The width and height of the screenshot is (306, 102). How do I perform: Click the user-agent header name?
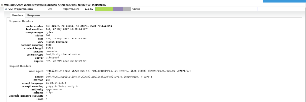(x=36, y=71)
